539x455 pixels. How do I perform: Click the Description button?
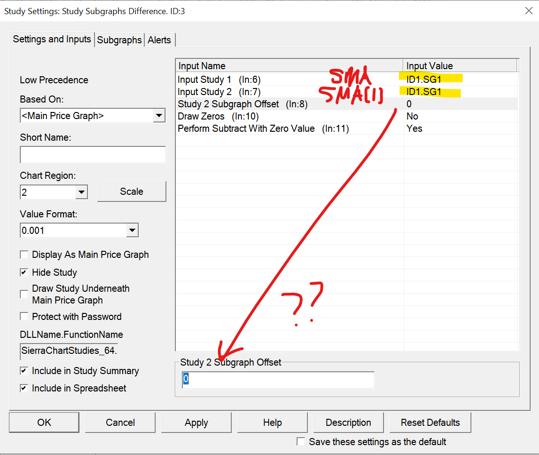click(x=348, y=423)
